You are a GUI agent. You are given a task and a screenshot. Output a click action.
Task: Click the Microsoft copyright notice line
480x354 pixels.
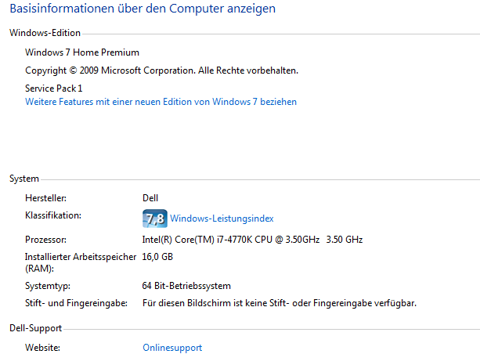(161, 70)
